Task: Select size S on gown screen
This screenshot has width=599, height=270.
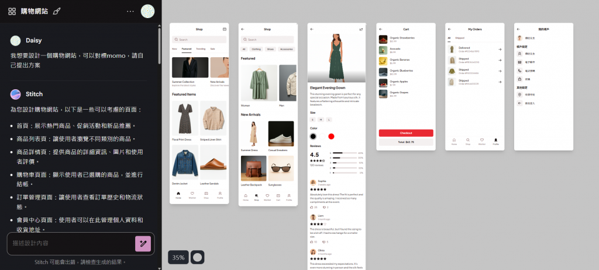Action: coord(313,120)
